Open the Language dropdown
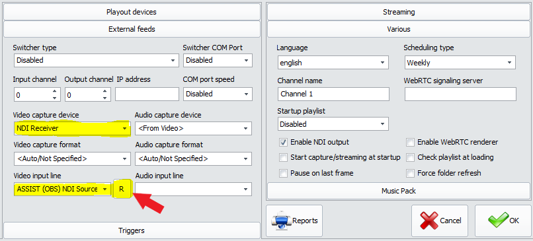 coord(333,63)
